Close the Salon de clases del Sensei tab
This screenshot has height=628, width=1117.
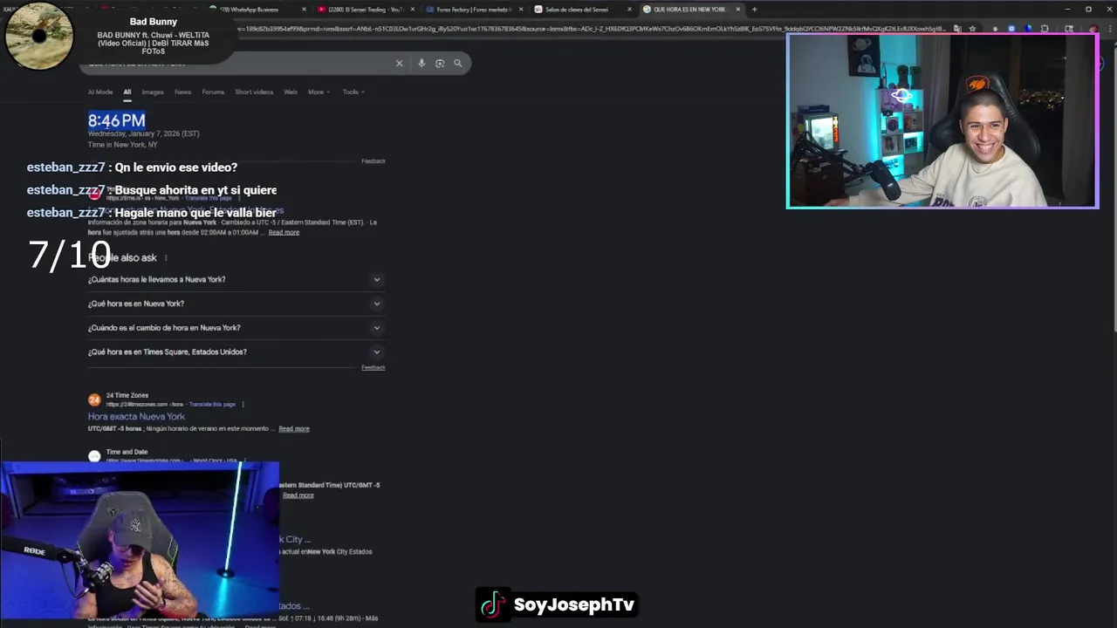[x=629, y=10]
